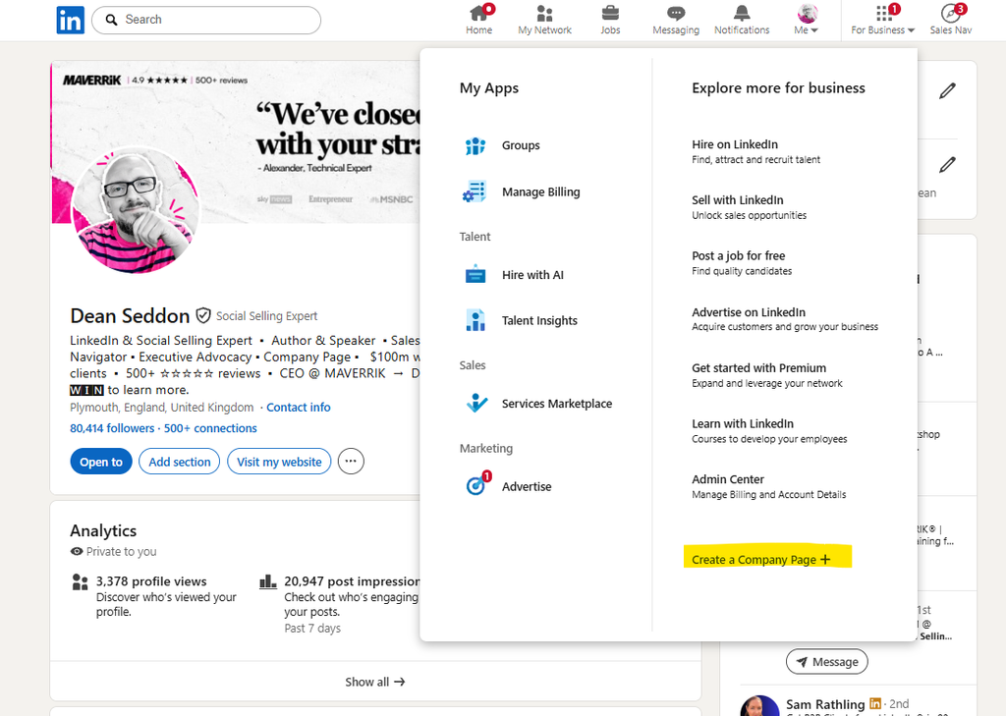Click the Manage Billing app icon
This screenshot has width=1006, height=716.
(x=475, y=192)
